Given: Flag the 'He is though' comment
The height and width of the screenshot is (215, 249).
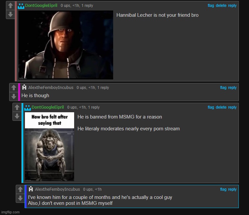Looking at the screenshot, I should click(223, 88).
